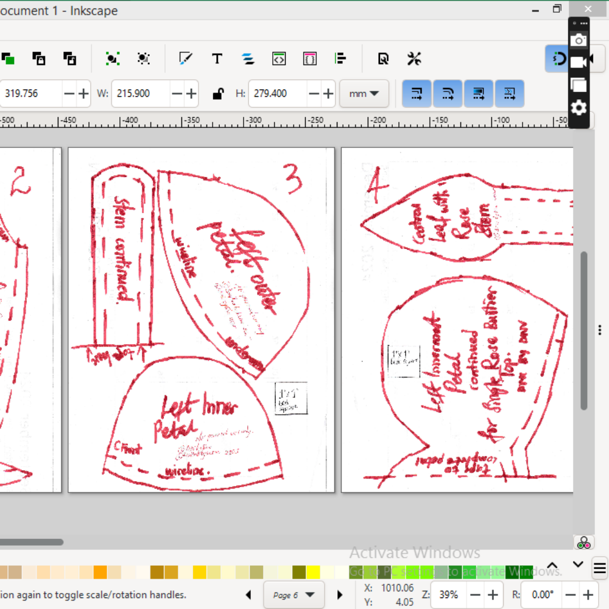Decrease canvas rotation

pyautogui.click(x=570, y=594)
